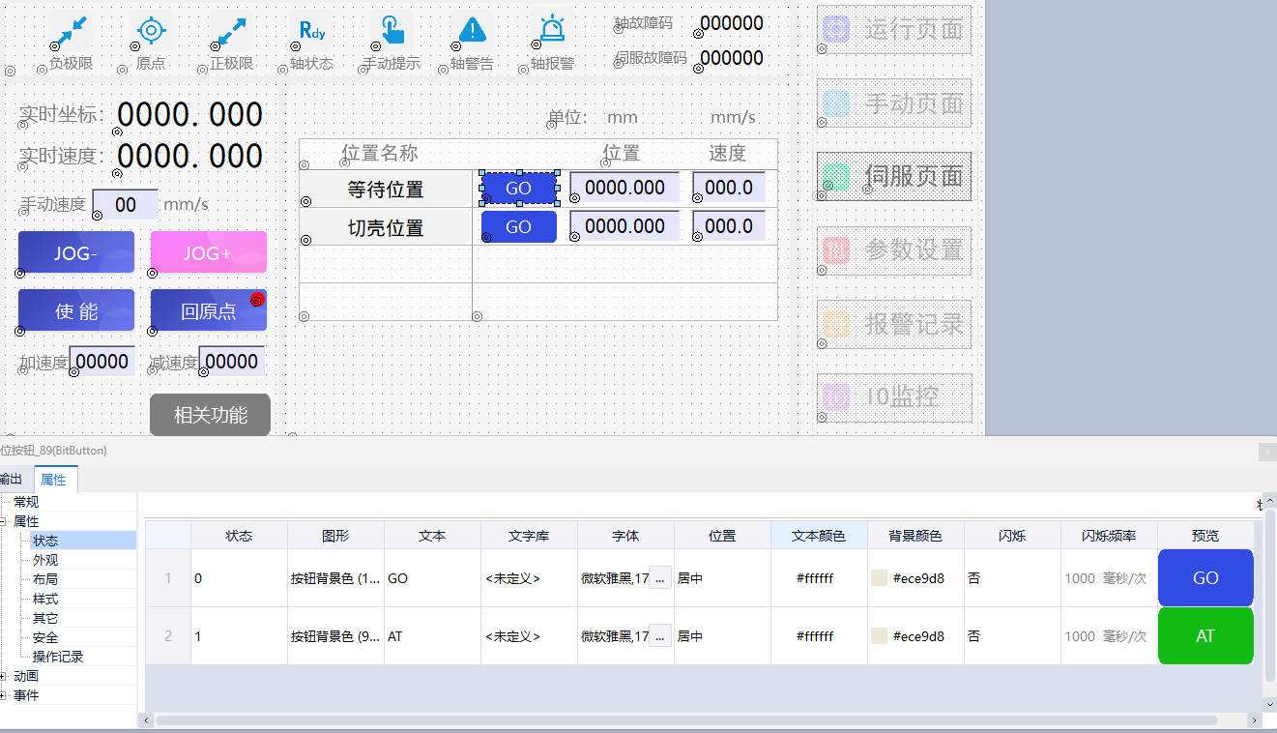Expand the 属性 tree node
The width and height of the screenshot is (1277, 733).
[5, 521]
